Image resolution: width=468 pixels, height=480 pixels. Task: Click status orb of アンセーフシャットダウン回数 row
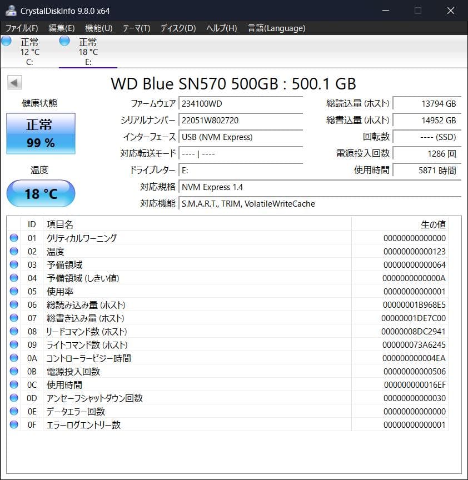tap(14, 398)
